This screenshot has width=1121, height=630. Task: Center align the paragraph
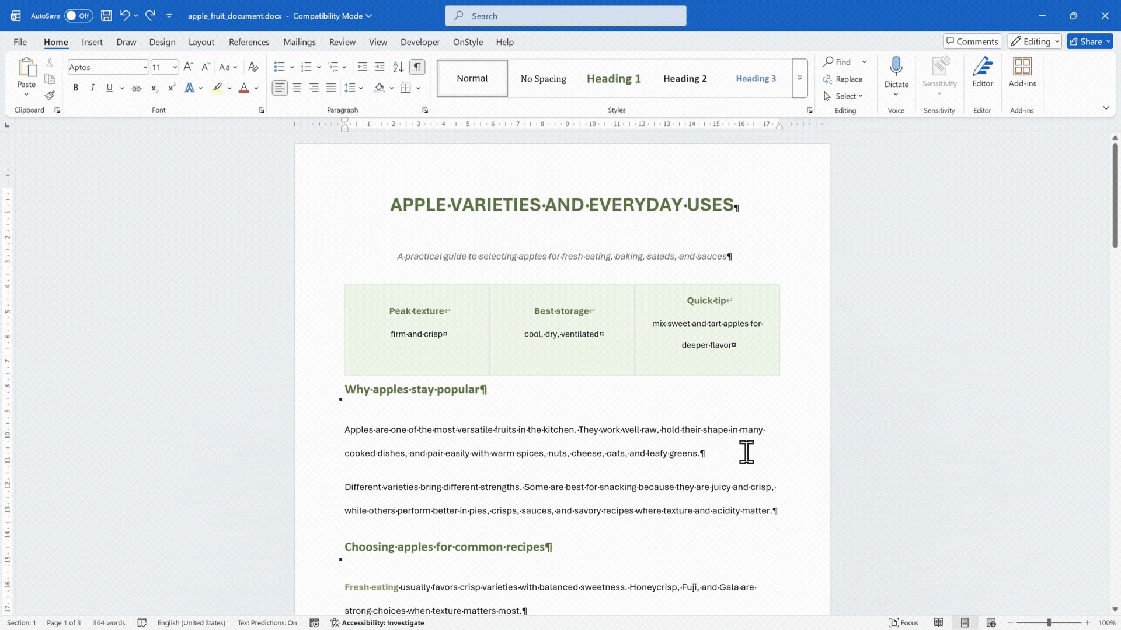[297, 88]
